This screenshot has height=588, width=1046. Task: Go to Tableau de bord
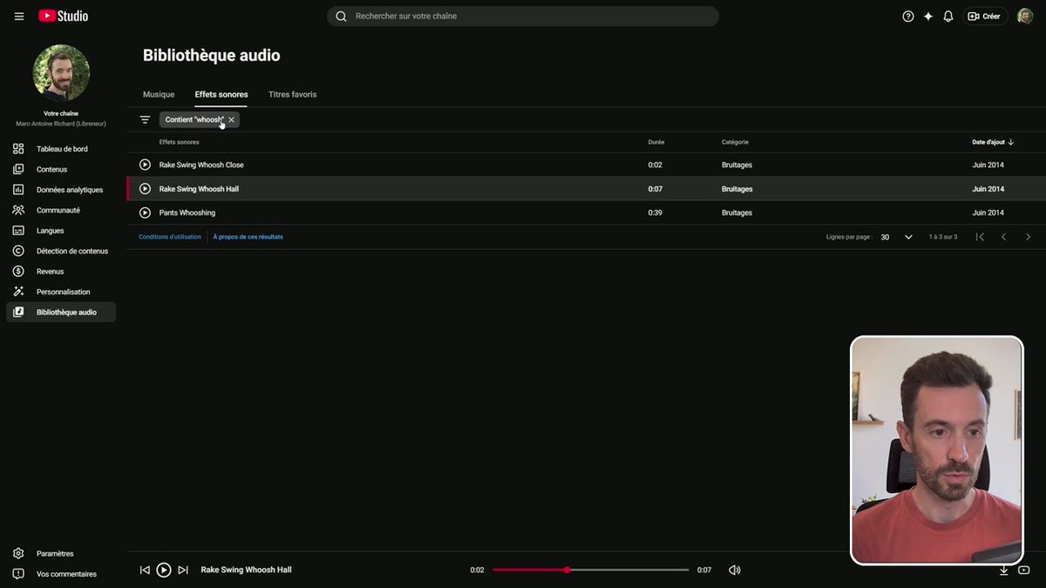tap(61, 149)
